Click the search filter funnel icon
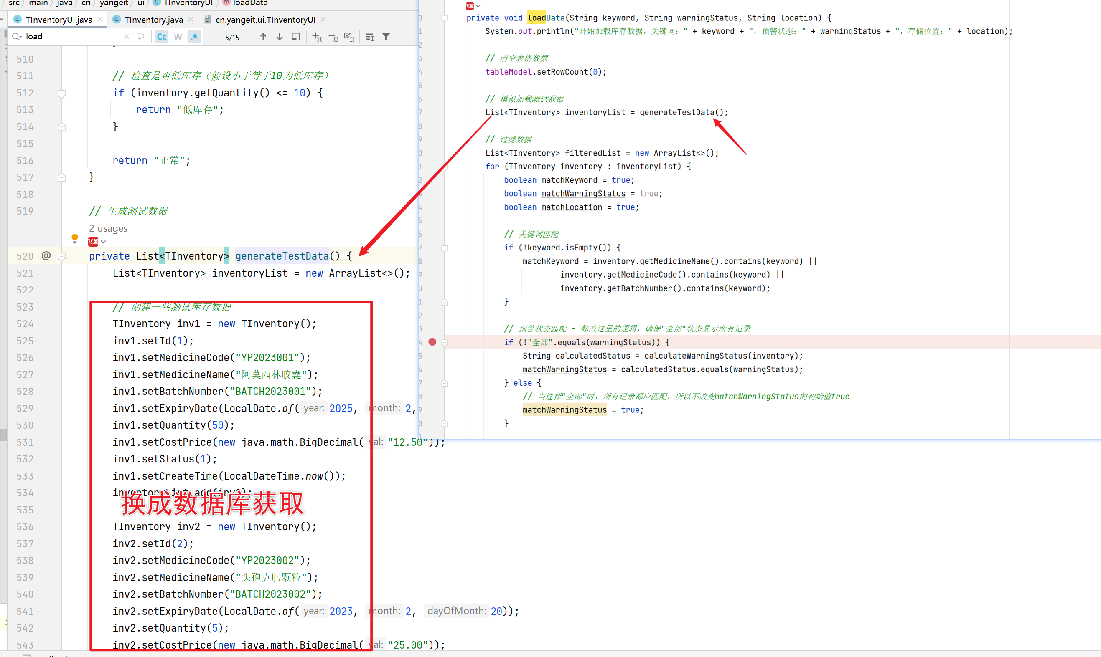The height and width of the screenshot is (657, 1101). tap(386, 37)
